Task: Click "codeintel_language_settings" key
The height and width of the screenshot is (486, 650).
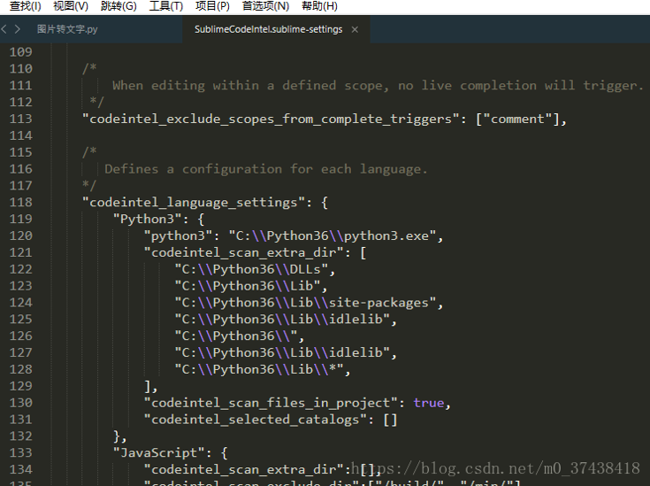Action: tap(194, 203)
